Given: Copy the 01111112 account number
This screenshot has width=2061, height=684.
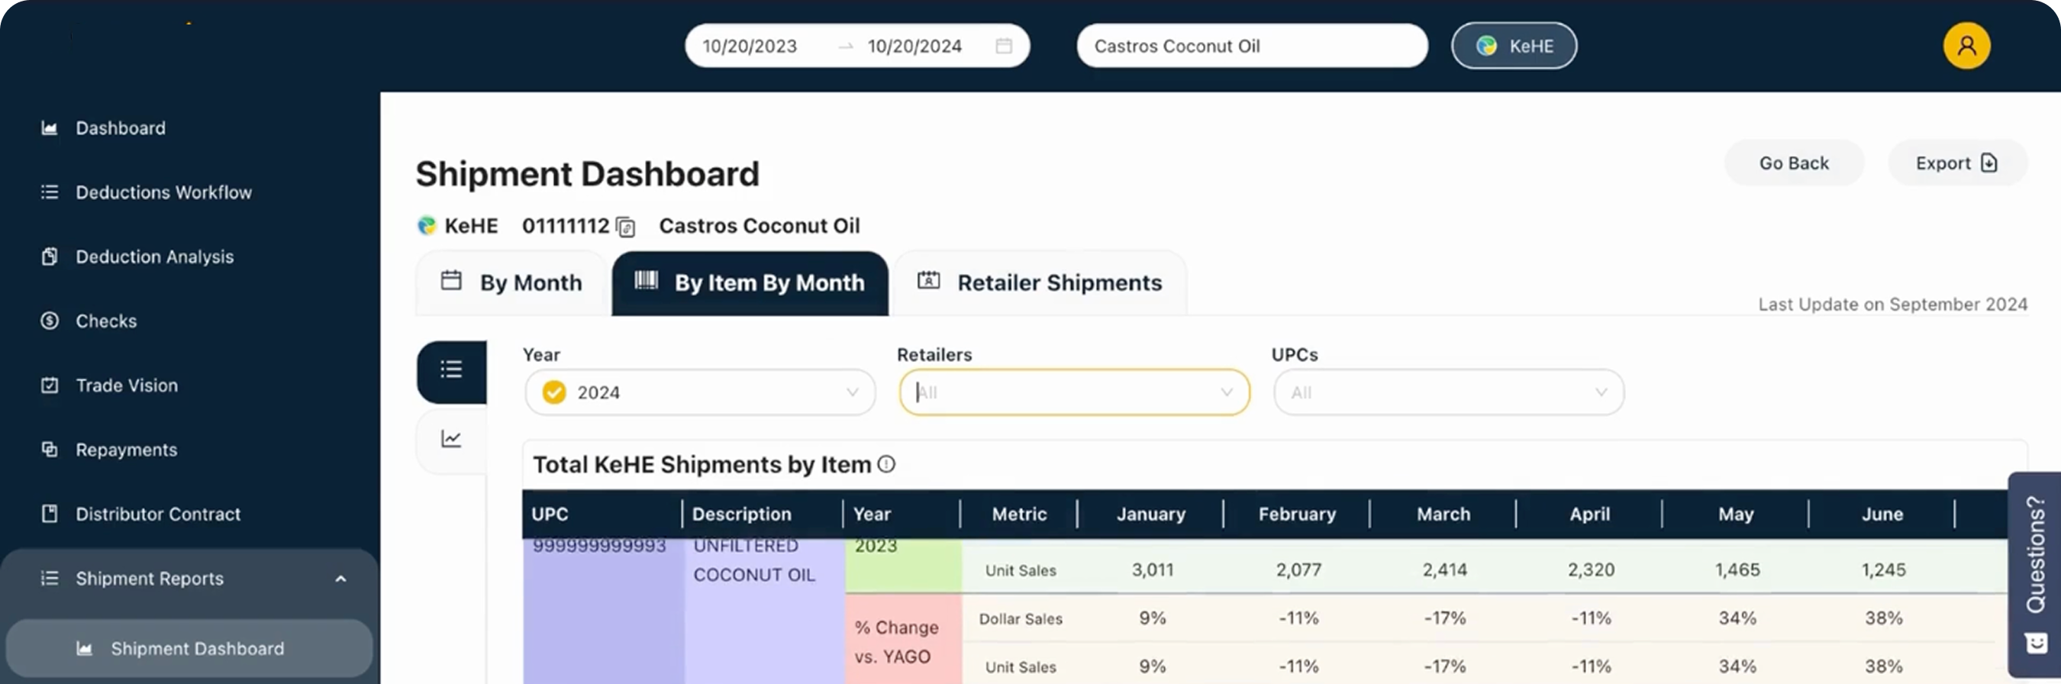Looking at the screenshot, I should 627,228.
